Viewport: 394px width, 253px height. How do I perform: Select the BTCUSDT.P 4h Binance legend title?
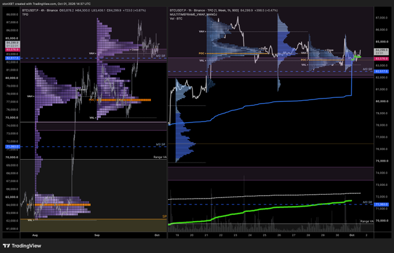pos(40,10)
